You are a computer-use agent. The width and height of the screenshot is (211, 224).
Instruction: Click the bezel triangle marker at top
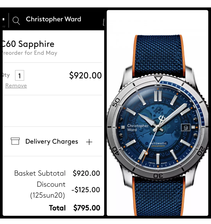coord(158,79)
